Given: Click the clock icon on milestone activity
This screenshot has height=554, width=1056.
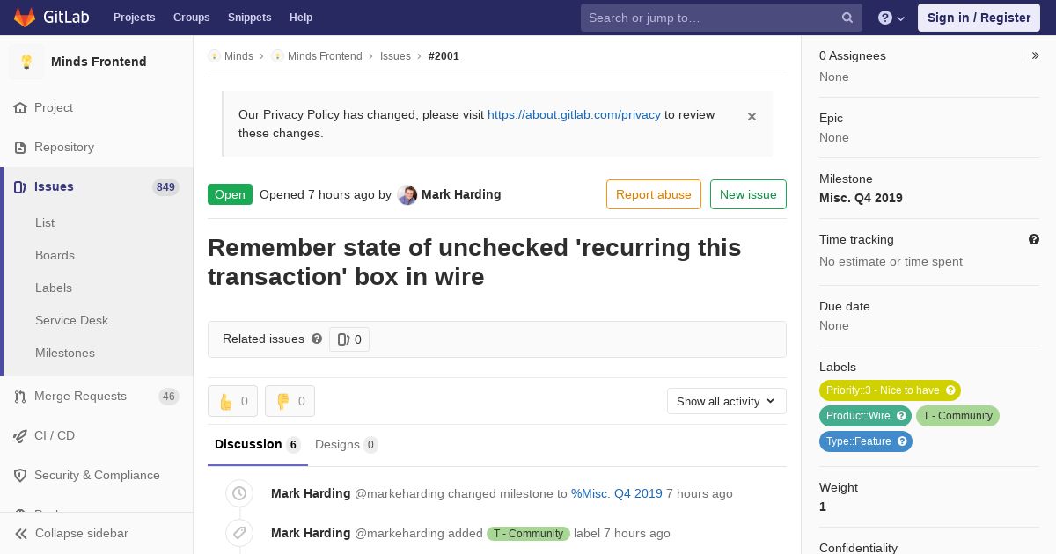Looking at the screenshot, I should [239, 493].
